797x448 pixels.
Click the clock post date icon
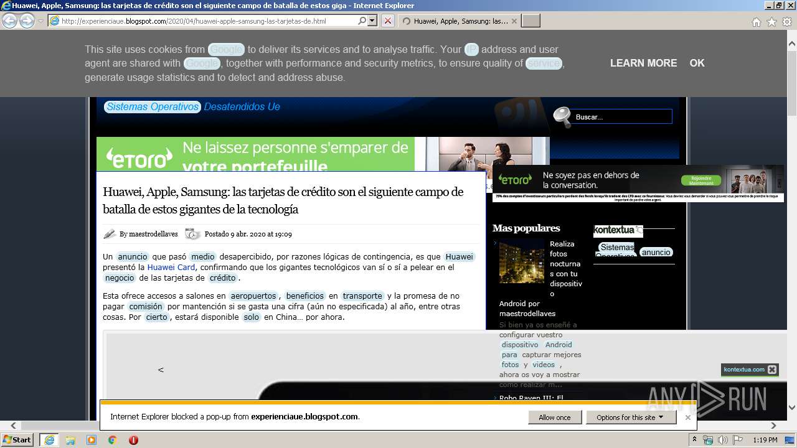click(x=192, y=234)
